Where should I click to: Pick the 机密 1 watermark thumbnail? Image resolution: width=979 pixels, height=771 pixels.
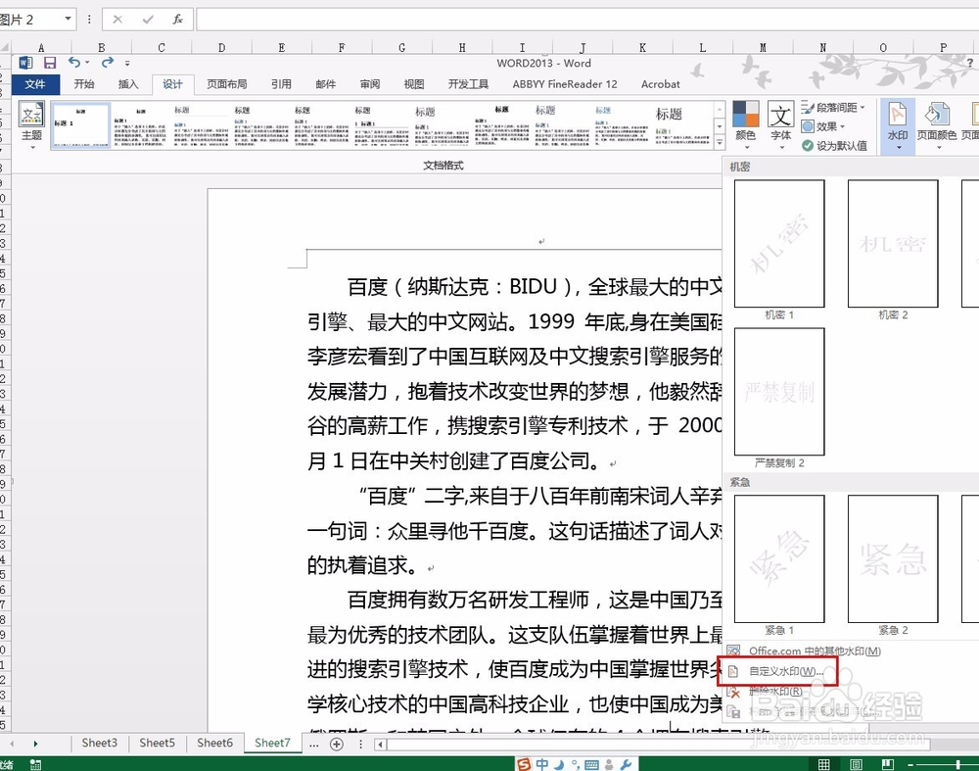click(x=779, y=244)
